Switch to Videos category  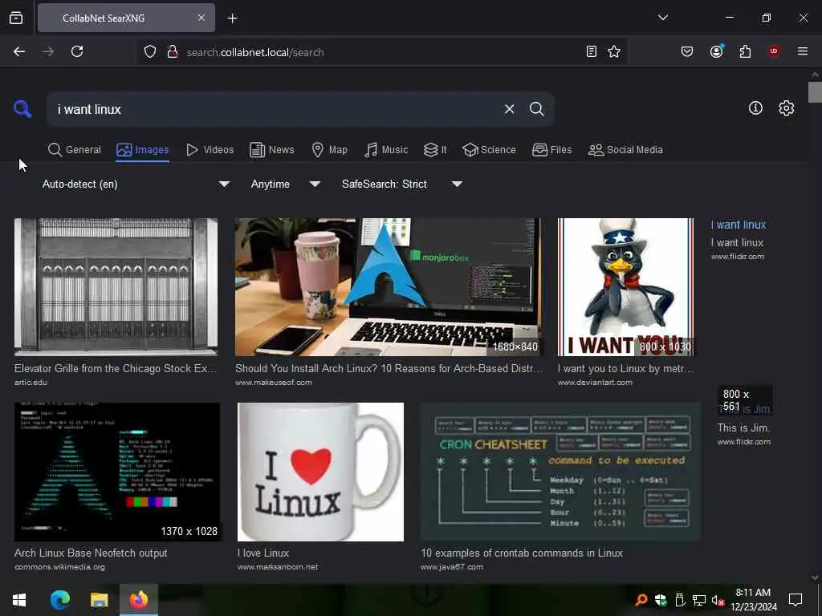(210, 150)
